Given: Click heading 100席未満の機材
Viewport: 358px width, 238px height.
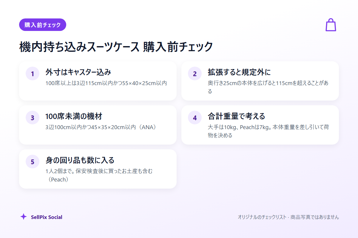Looking at the screenshot, I should click(74, 116).
